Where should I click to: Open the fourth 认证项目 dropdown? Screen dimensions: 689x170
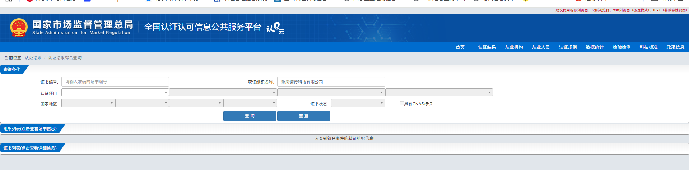(x=439, y=93)
